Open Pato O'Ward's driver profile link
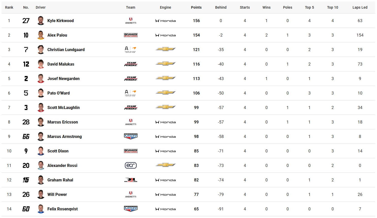 (x=58, y=93)
